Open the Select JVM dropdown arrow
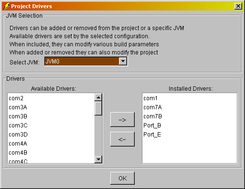Screen dimensions: 245x189 click(x=123, y=61)
